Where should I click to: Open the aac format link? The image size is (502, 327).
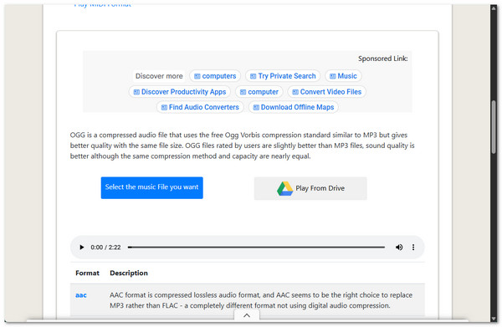pyautogui.click(x=81, y=295)
